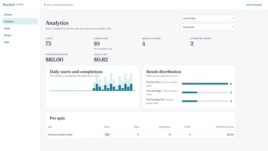Click the Attributed revenue column header
268x151 pixels.
click(224, 127)
